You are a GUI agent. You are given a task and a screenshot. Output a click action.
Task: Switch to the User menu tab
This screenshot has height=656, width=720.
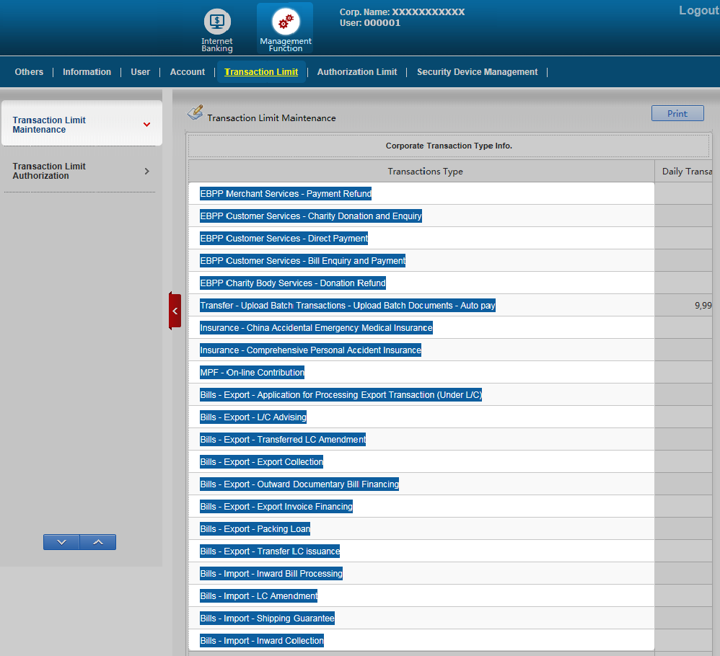pos(141,72)
